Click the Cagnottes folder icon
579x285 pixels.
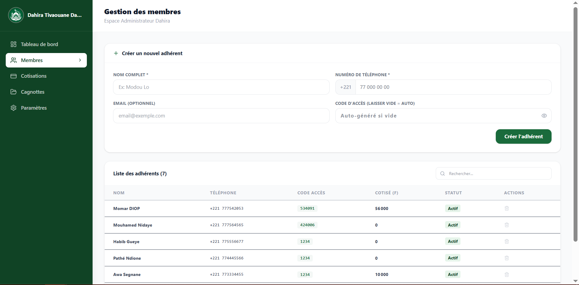tap(14, 92)
